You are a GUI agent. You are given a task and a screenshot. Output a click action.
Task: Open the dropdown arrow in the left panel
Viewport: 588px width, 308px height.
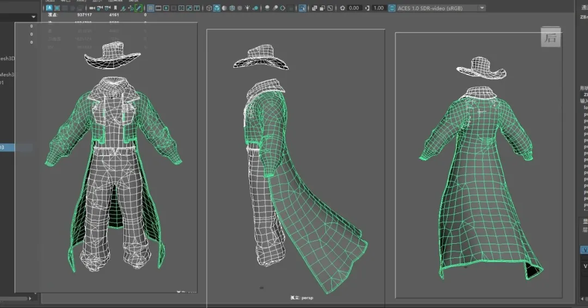[x=33, y=17]
